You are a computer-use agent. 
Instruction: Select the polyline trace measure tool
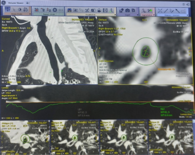point(172,11)
